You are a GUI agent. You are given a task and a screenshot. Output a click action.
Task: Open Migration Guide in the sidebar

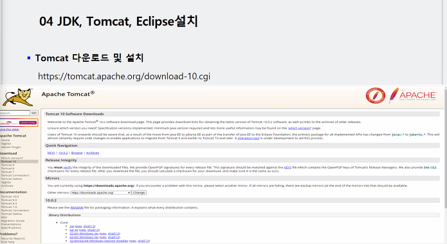[13, 221]
